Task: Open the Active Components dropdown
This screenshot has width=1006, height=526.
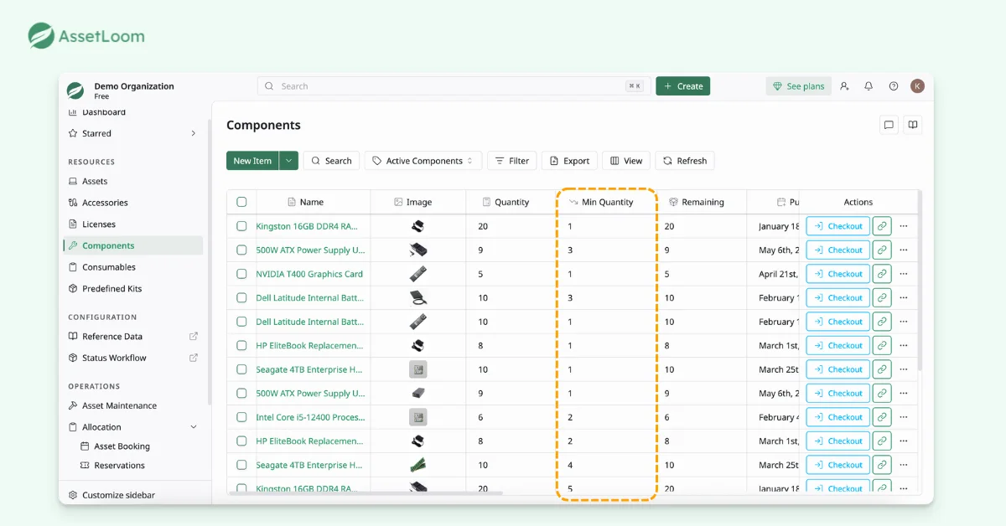Action: 423,161
